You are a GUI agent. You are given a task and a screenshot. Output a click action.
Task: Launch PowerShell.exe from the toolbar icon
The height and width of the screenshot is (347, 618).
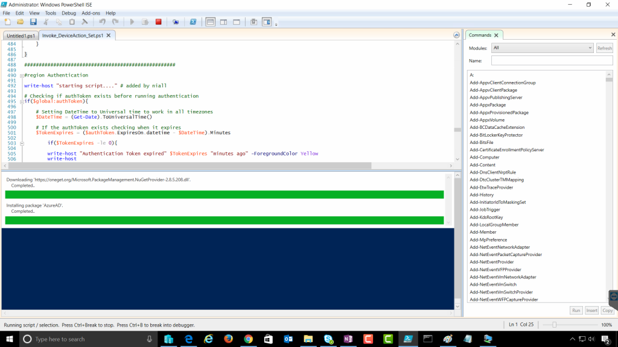point(193,22)
